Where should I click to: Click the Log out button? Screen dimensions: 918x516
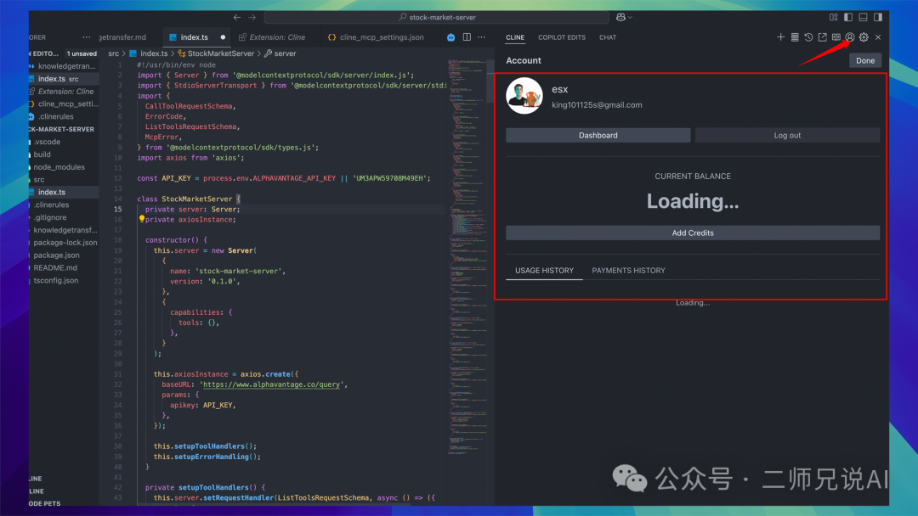(x=787, y=135)
